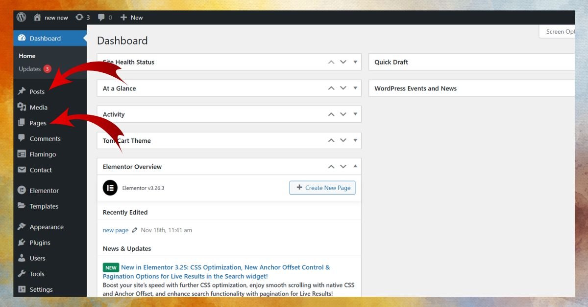The image size is (588, 307).
Task: Click the Pages icon in sidebar
Action: [x=22, y=123]
